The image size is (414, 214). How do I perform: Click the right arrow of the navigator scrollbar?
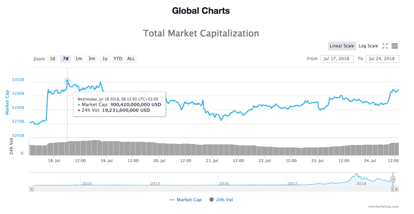396,189
